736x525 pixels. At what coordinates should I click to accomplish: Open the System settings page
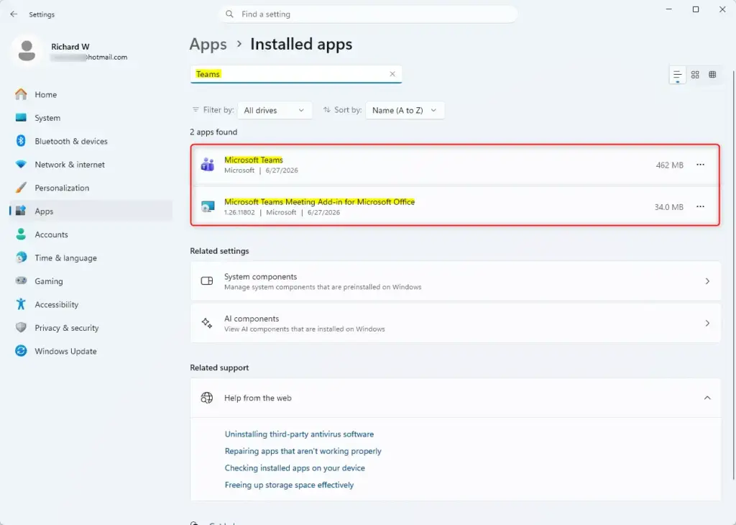91,118
